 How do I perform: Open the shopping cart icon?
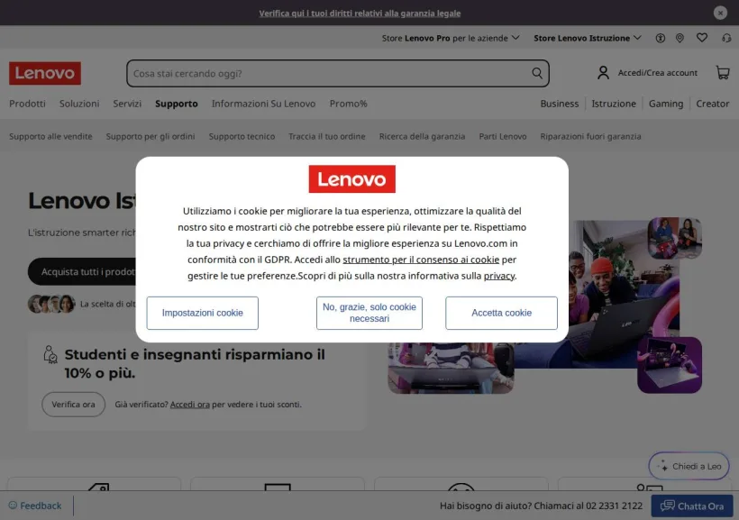point(723,73)
